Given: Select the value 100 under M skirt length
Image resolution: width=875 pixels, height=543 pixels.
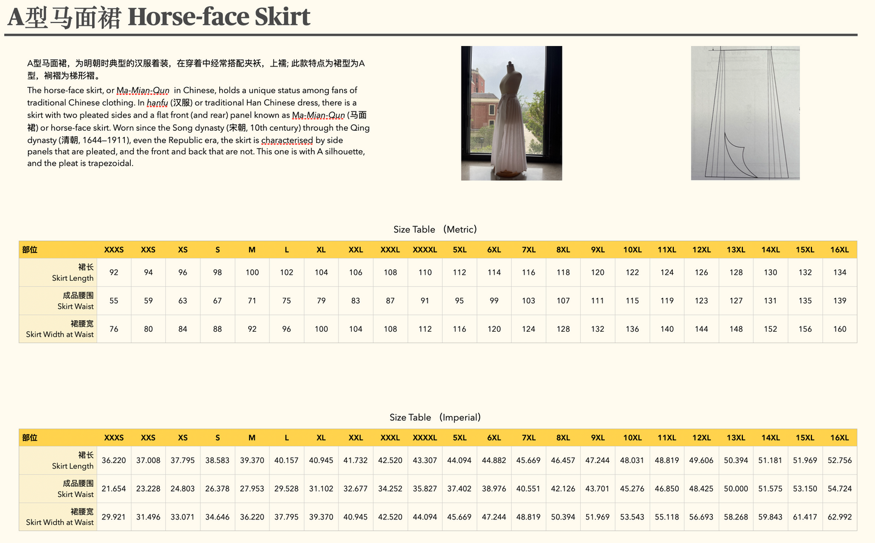Looking at the screenshot, I should tap(251, 272).
